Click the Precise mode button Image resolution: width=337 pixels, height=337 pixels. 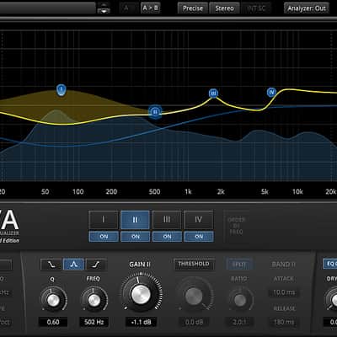click(x=193, y=8)
